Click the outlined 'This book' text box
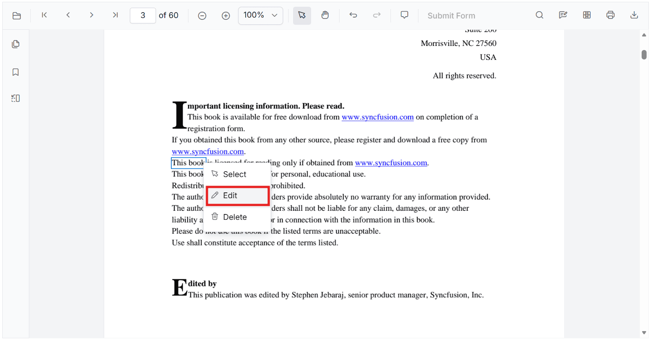The width and height of the screenshot is (652, 341). (188, 163)
